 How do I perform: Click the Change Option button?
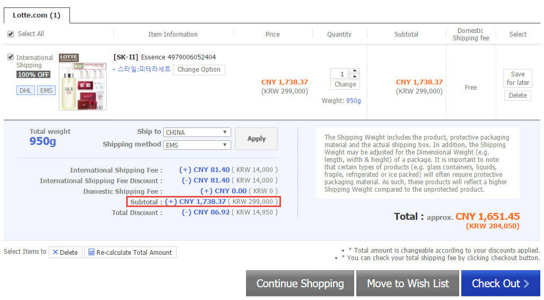point(199,70)
